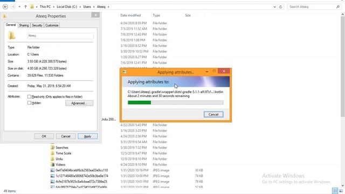Toggle the Hidden checkbox
This screenshot has height=194, width=345.
pos(29,103)
